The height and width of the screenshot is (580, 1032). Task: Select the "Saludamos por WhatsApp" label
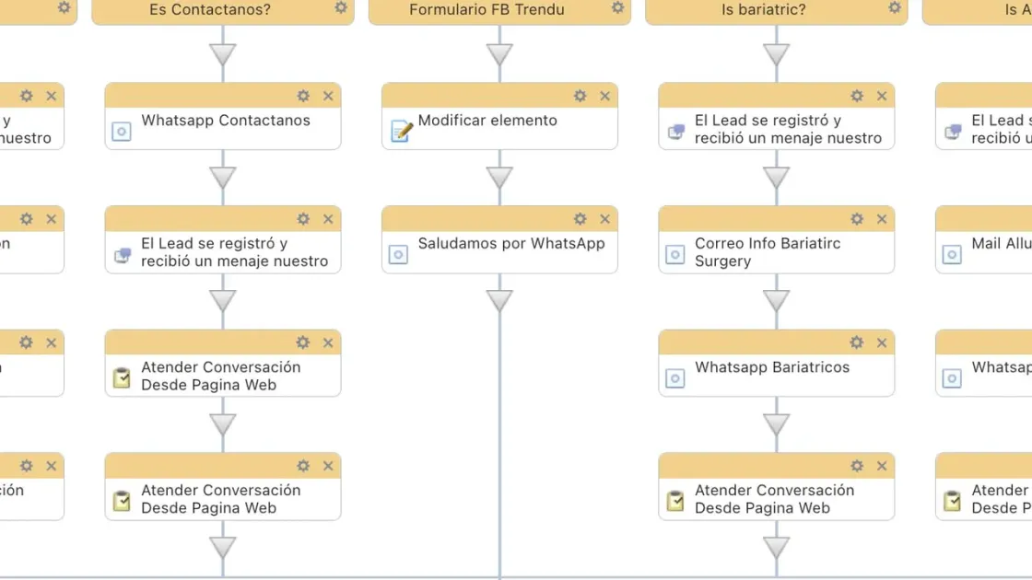[511, 243]
